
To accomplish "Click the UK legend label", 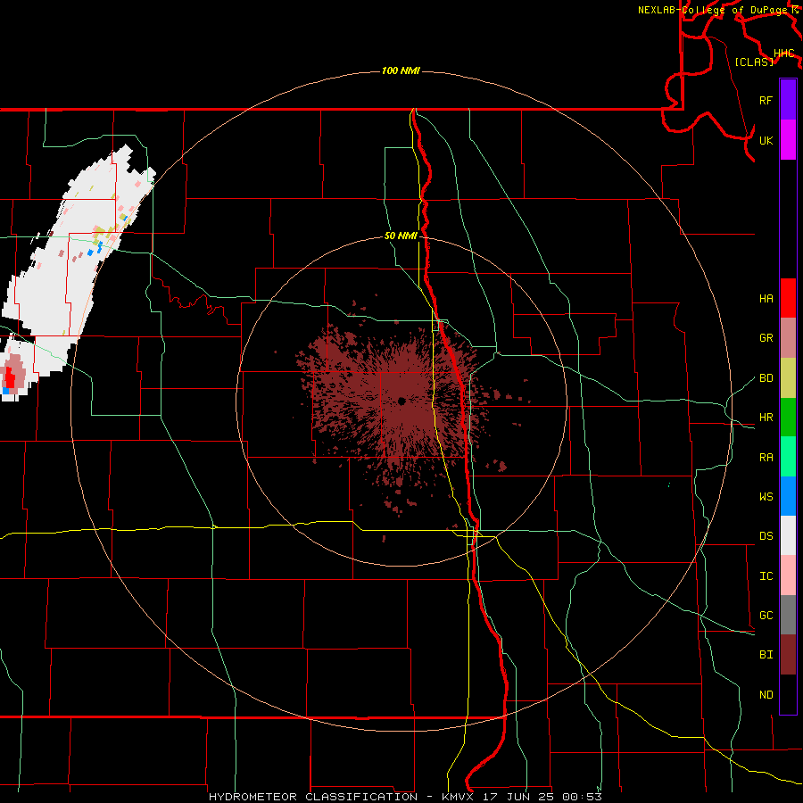I will tap(766, 140).
